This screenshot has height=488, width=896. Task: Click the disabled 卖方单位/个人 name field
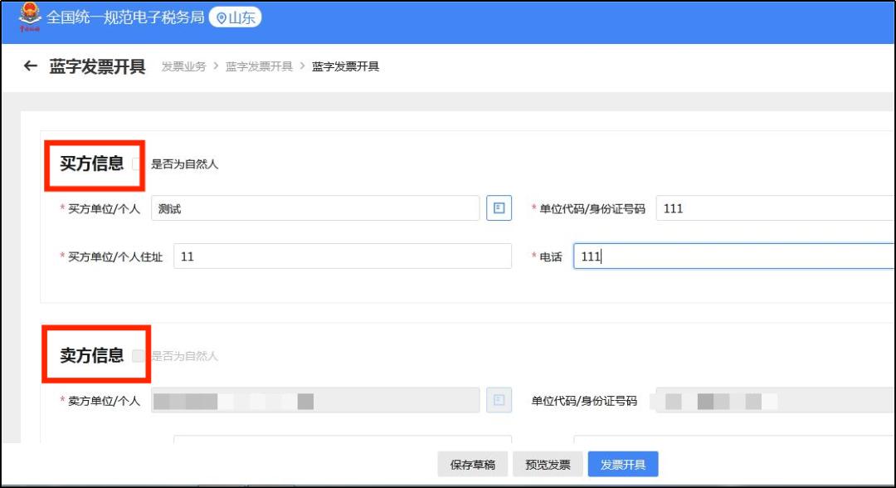point(315,401)
